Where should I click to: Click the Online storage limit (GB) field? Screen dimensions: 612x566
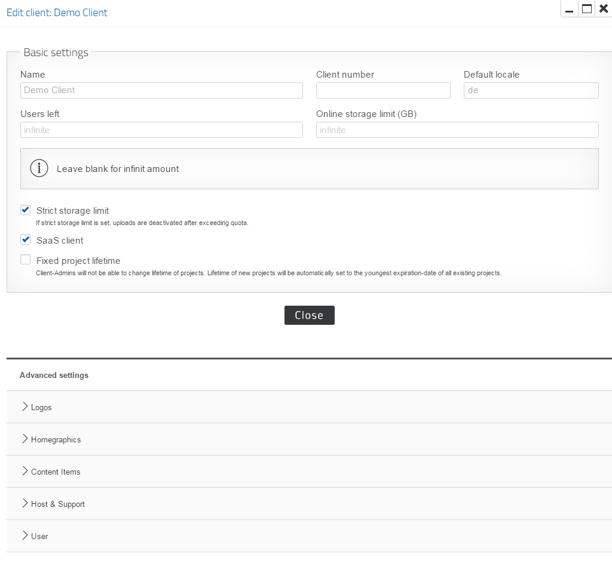point(457,130)
